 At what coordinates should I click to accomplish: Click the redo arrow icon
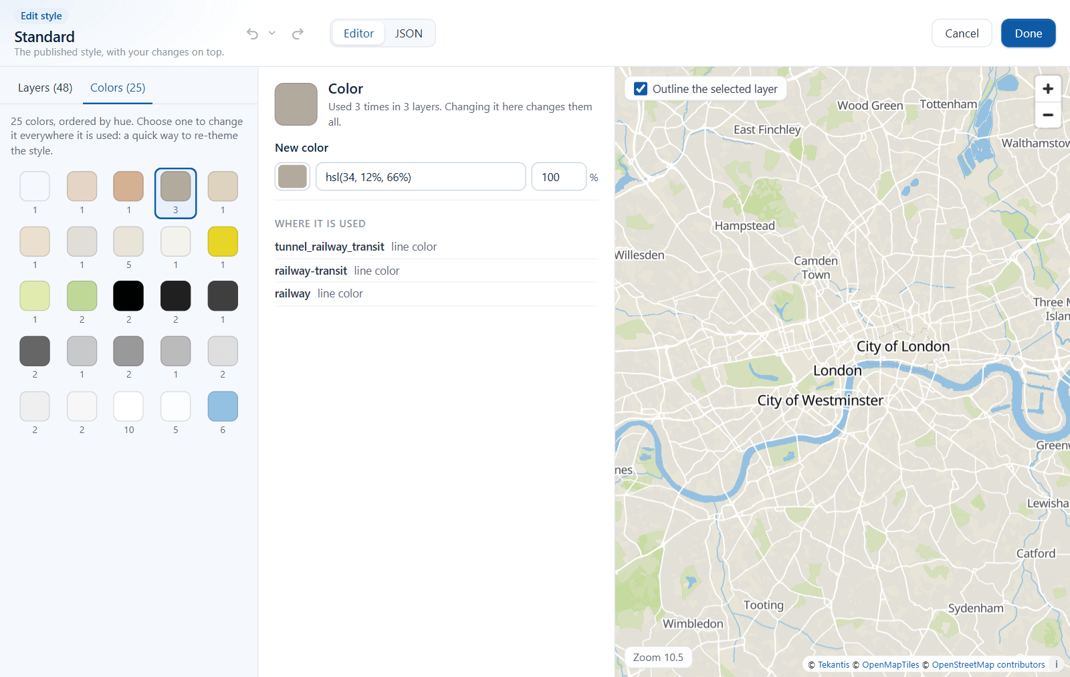click(298, 33)
